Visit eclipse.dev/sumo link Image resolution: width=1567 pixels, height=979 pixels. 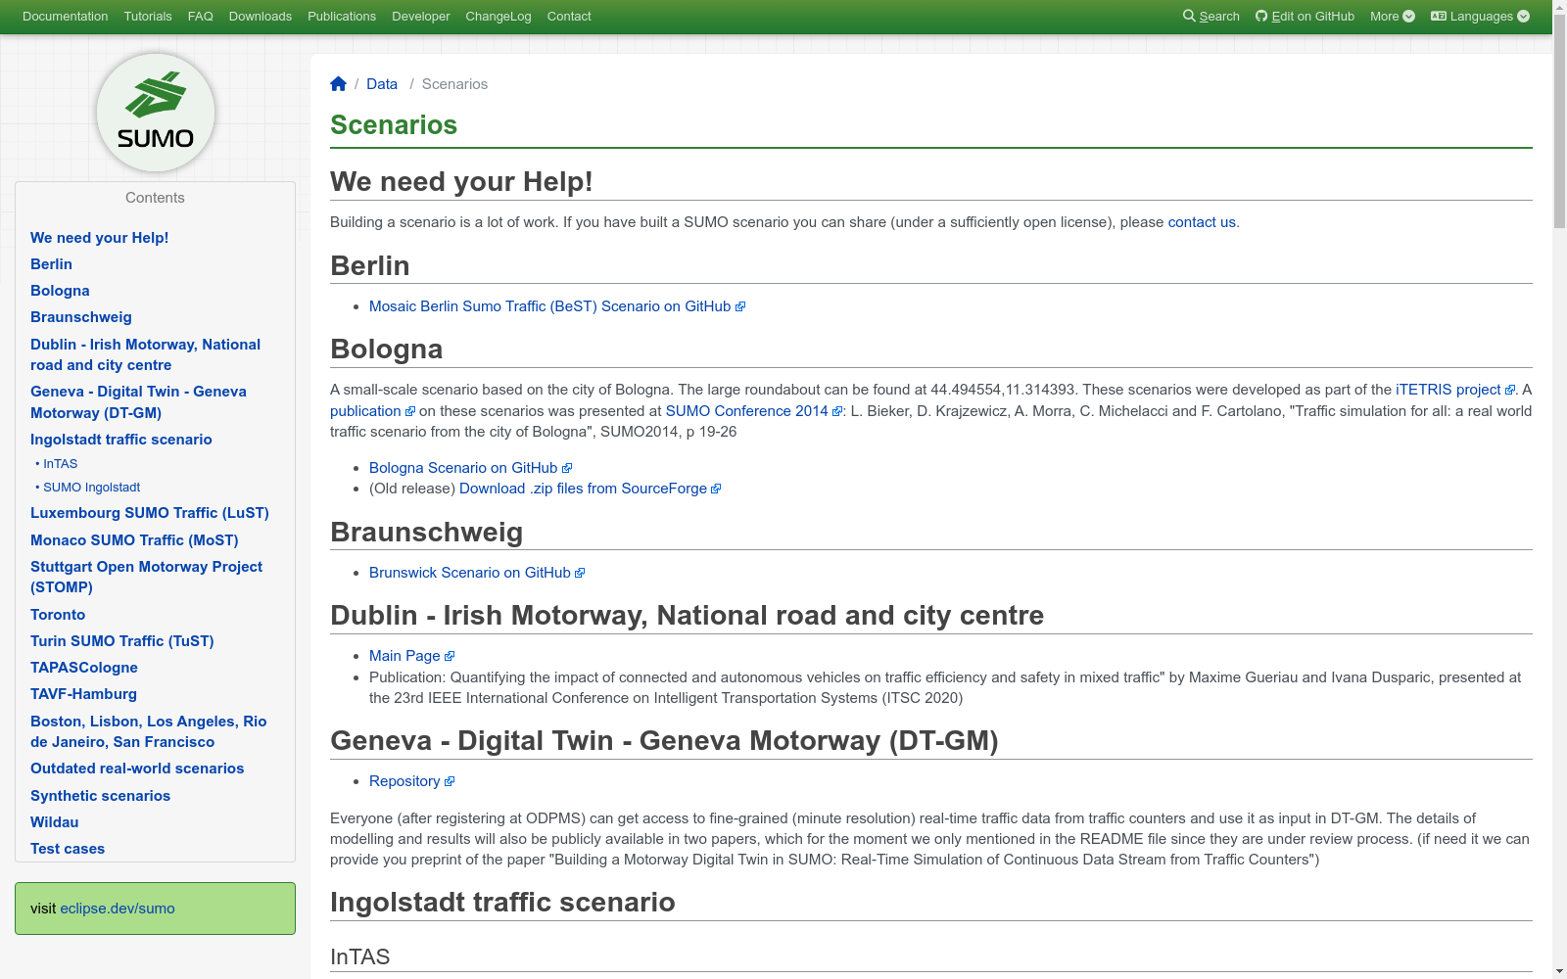click(x=118, y=909)
